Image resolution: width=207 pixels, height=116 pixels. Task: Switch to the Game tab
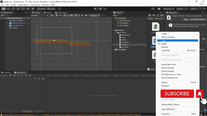47,13
